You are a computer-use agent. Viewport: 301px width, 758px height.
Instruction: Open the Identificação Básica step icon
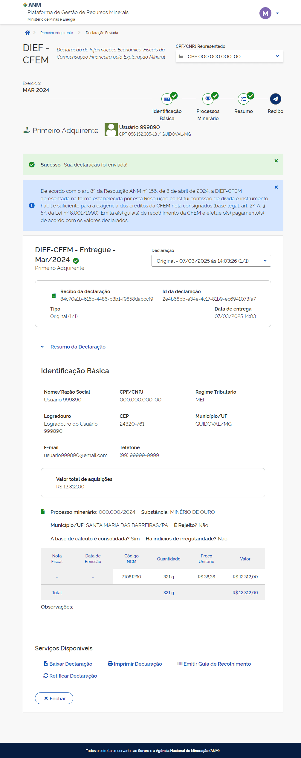(x=167, y=99)
